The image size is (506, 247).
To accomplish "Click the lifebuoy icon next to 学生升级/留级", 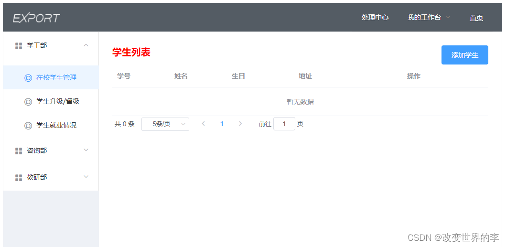I will point(28,102).
